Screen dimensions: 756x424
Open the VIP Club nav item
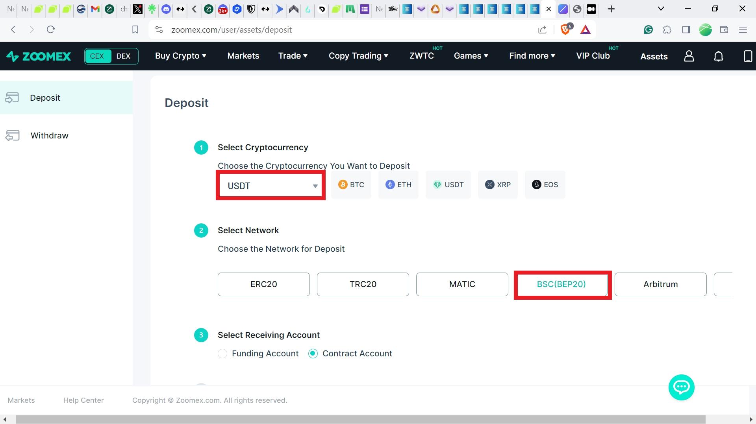[593, 56]
